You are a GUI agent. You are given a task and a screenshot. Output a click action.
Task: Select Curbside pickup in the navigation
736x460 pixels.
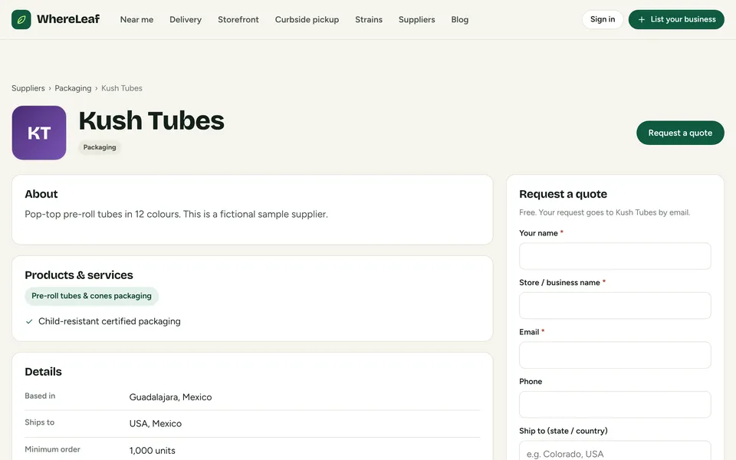coord(307,19)
